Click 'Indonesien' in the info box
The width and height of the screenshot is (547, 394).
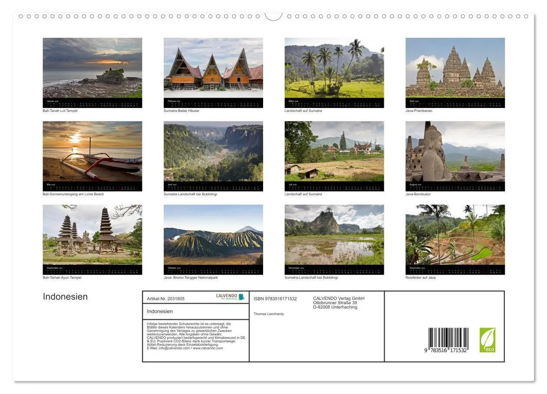coord(160,311)
